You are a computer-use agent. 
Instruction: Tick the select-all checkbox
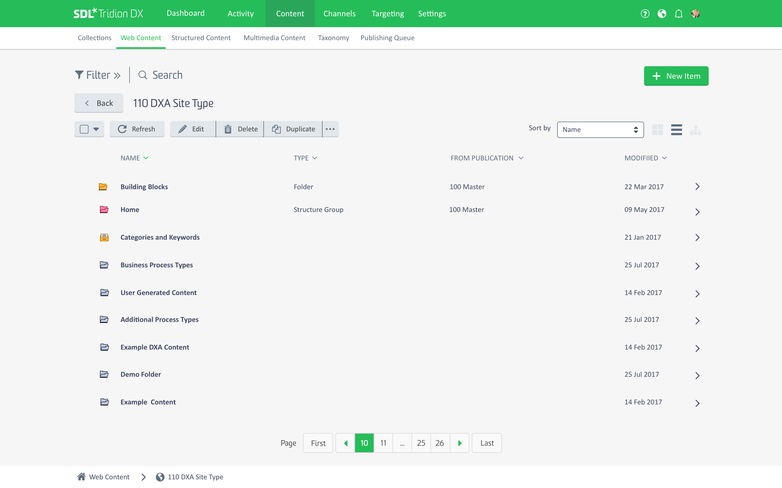84,129
